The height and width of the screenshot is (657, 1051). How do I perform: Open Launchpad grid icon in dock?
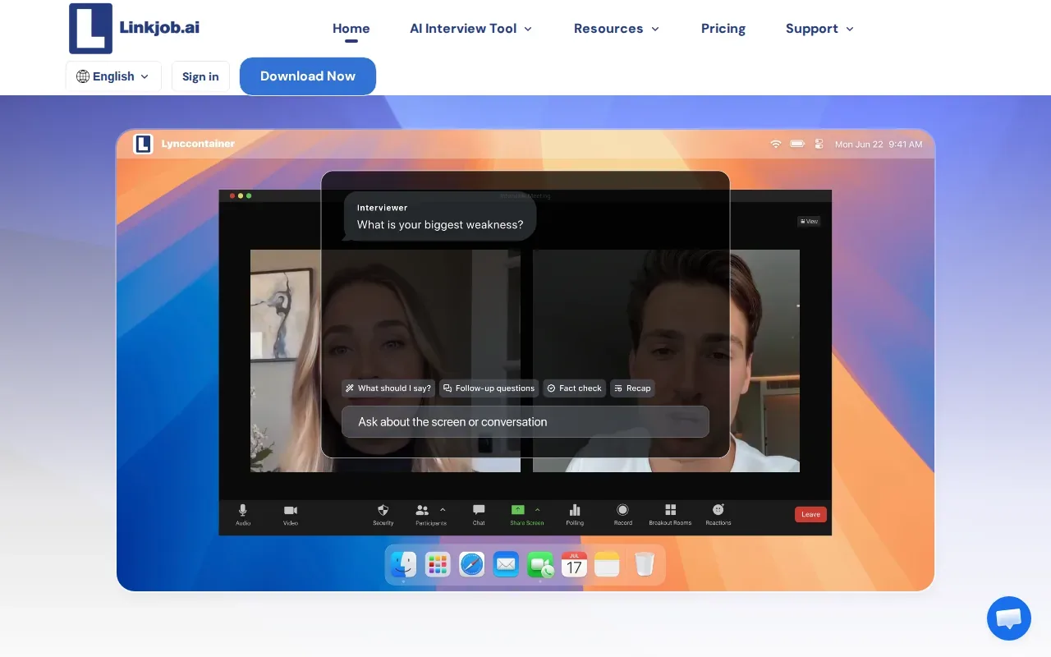pyautogui.click(x=438, y=564)
